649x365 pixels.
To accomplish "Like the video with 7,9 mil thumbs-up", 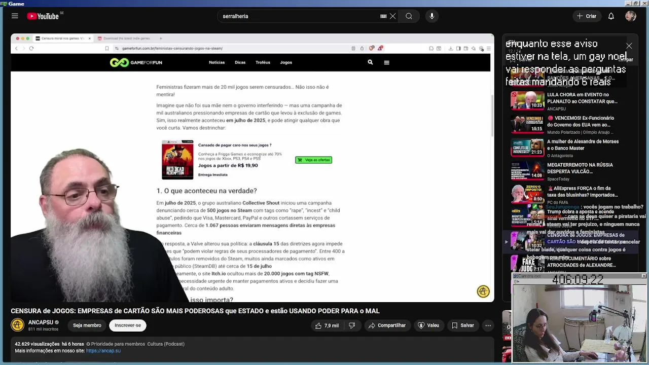I will pos(327,325).
